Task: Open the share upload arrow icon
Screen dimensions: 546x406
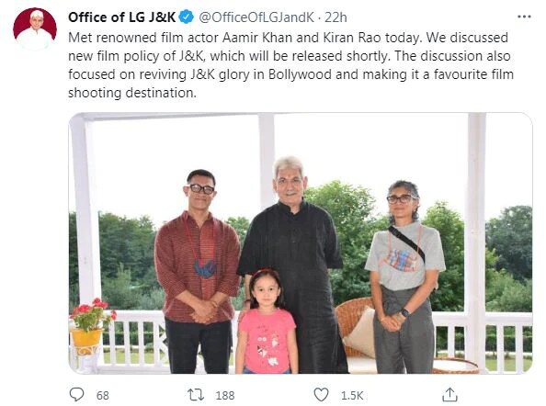Action: click(x=449, y=395)
